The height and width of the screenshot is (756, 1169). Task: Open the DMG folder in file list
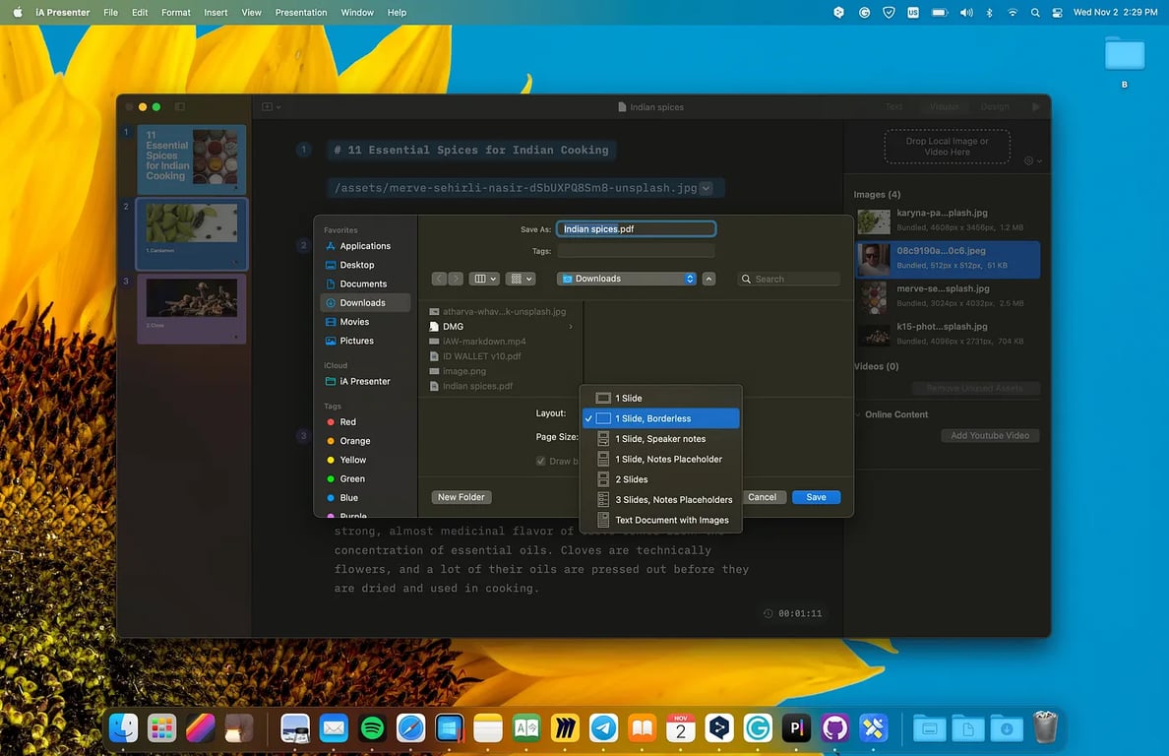453,327
